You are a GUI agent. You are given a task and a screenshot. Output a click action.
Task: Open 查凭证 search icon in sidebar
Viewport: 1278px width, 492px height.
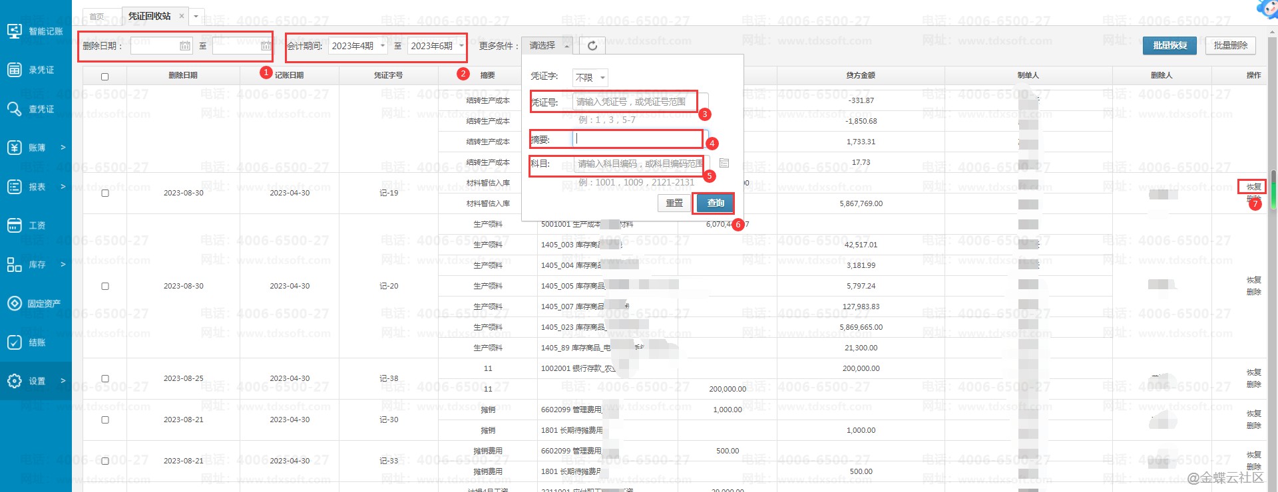(15, 109)
